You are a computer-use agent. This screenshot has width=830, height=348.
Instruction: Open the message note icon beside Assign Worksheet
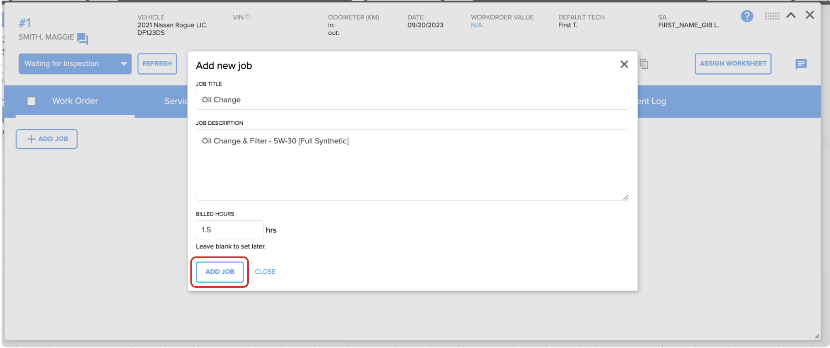pyautogui.click(x=801, y=64)
